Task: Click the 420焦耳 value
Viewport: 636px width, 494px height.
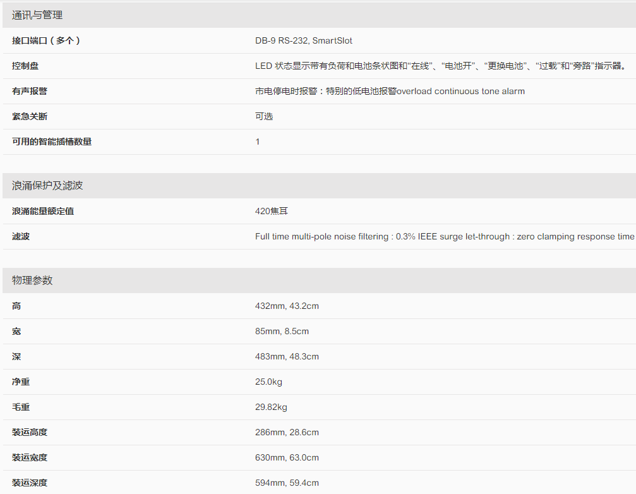Action: coord(272,211)
